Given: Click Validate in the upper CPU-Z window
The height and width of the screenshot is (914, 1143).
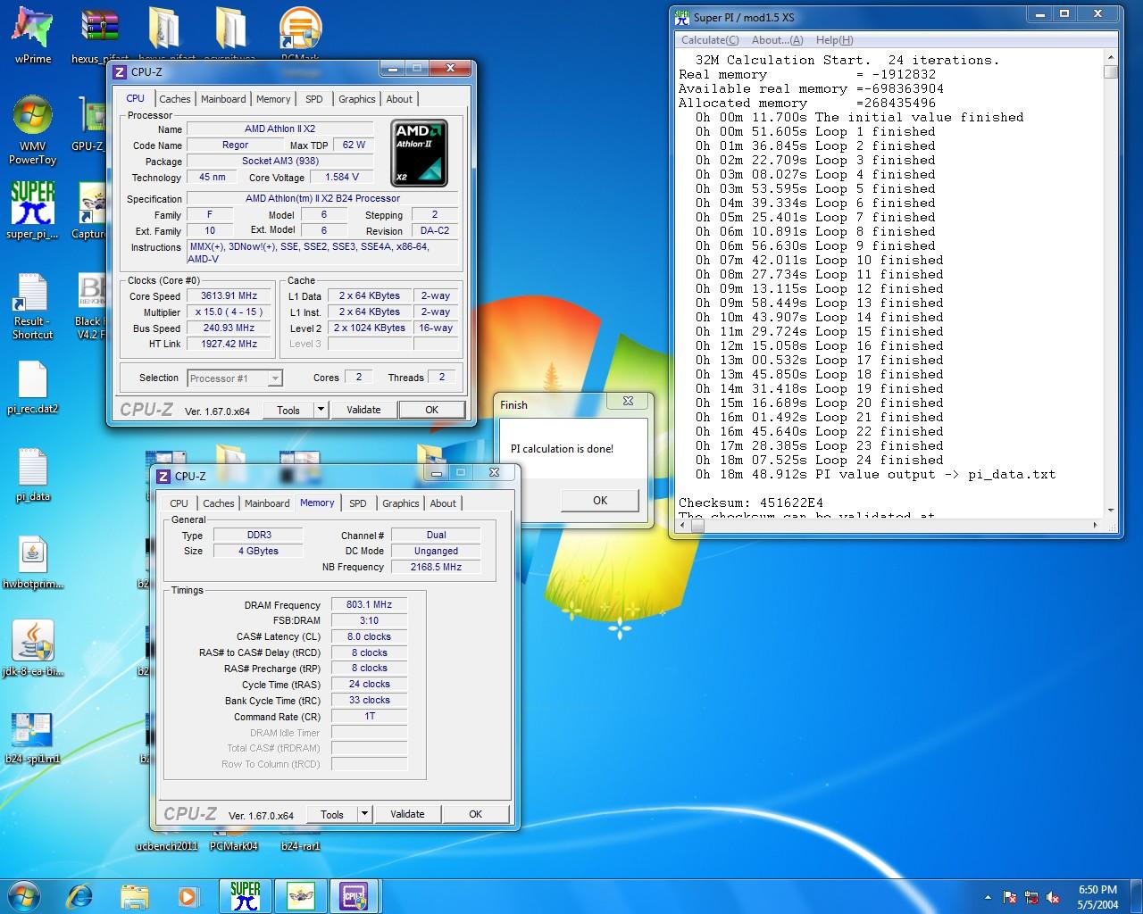Looking at the screenshot, I should point(363,410).
